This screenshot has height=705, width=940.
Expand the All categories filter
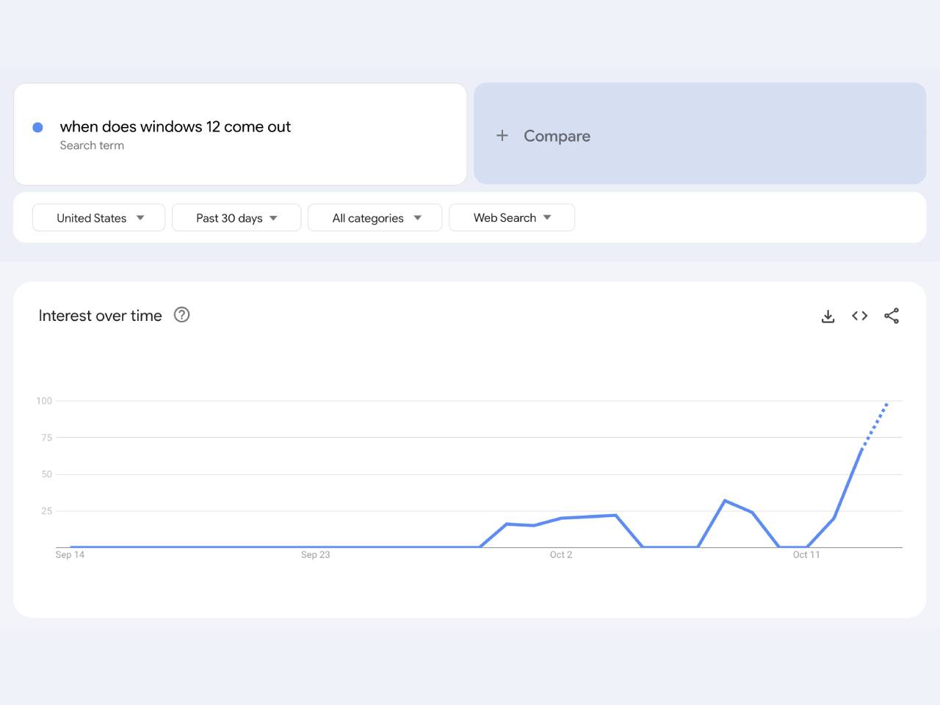375,218
